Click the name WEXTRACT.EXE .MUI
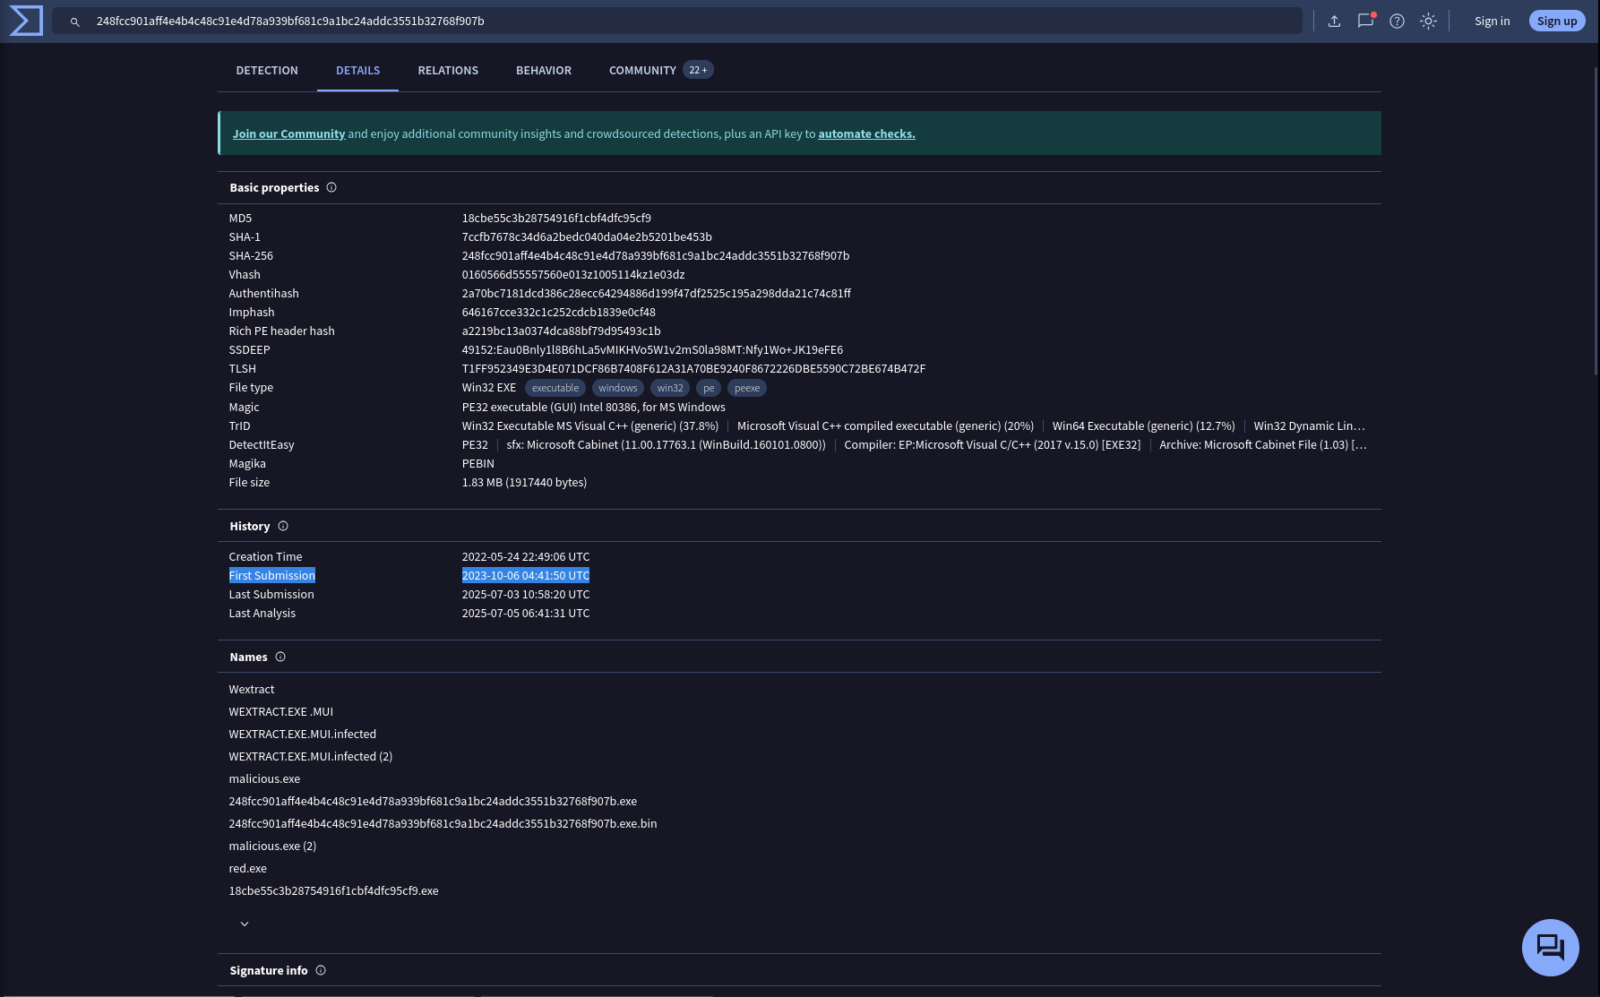Viewport: 1600px width, 997px height. 280,711
